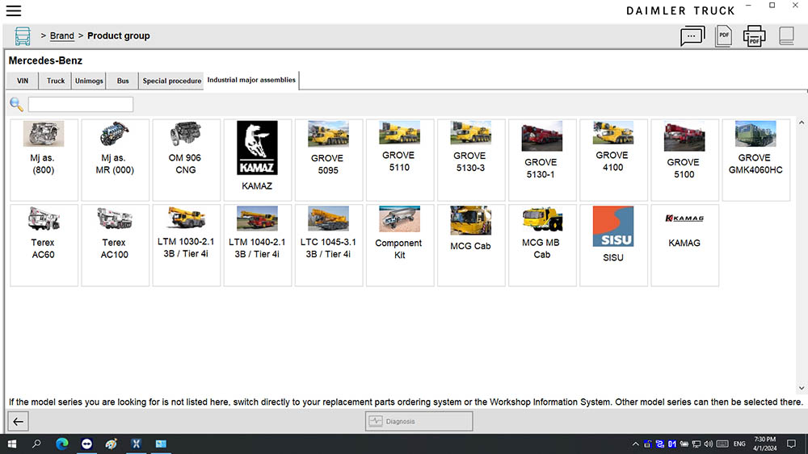Select LTM 1030-2.1 3B / Tier 4i tile
This screenshot has width=808, height=454.
point(186,245)
